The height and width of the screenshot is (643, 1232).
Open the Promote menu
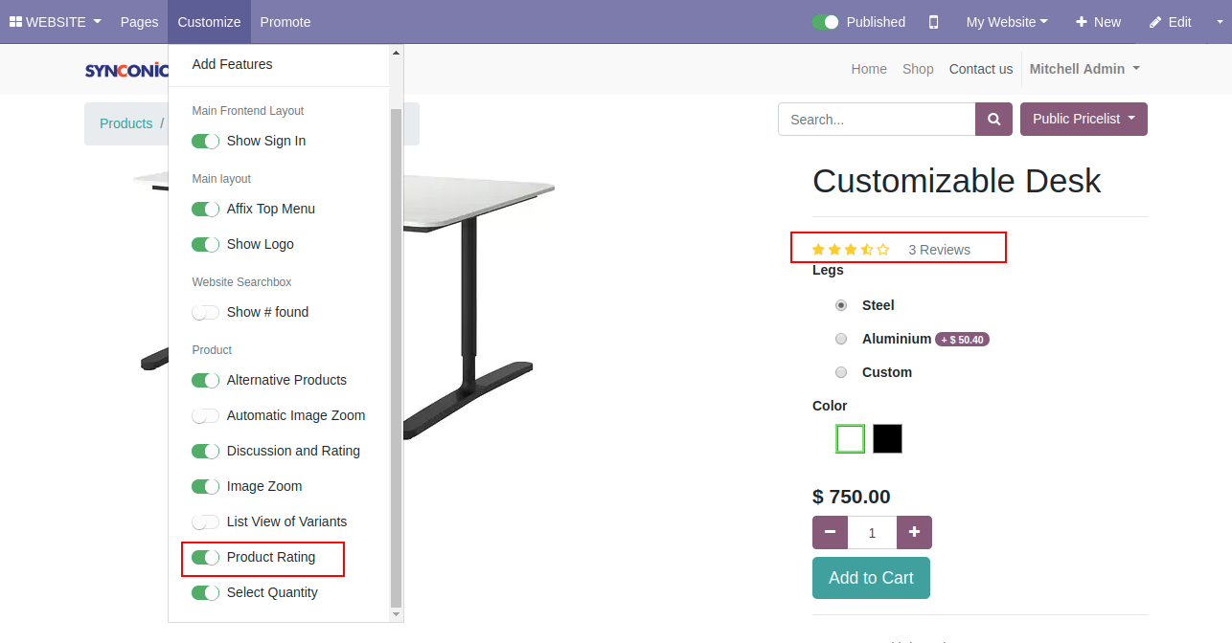pos(285,22)
